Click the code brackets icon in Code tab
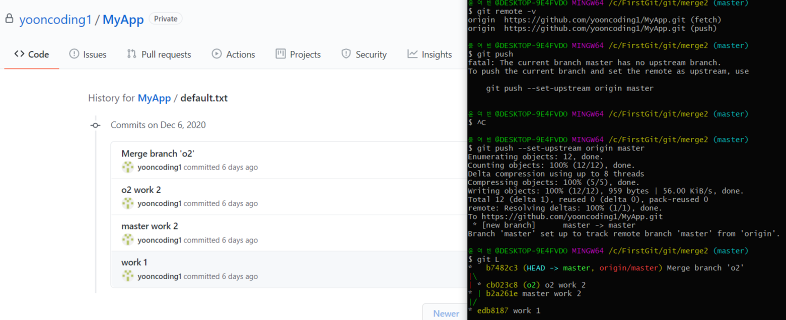 point(19,54)
